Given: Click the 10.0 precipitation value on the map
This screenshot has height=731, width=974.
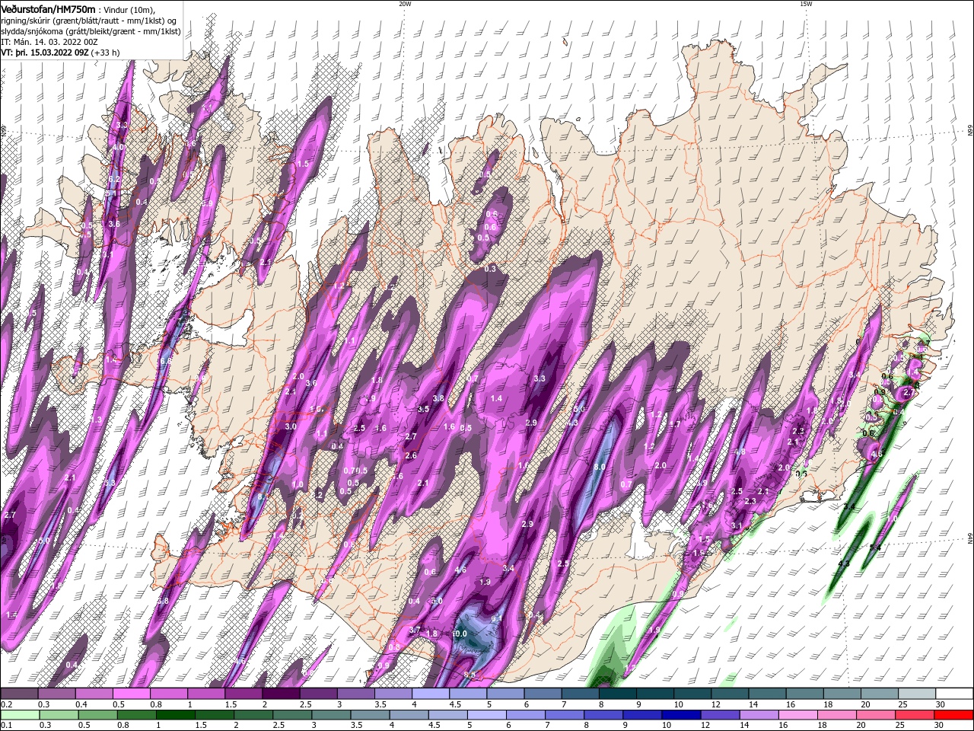Looking at the screenshot, I should coord(460,634).
